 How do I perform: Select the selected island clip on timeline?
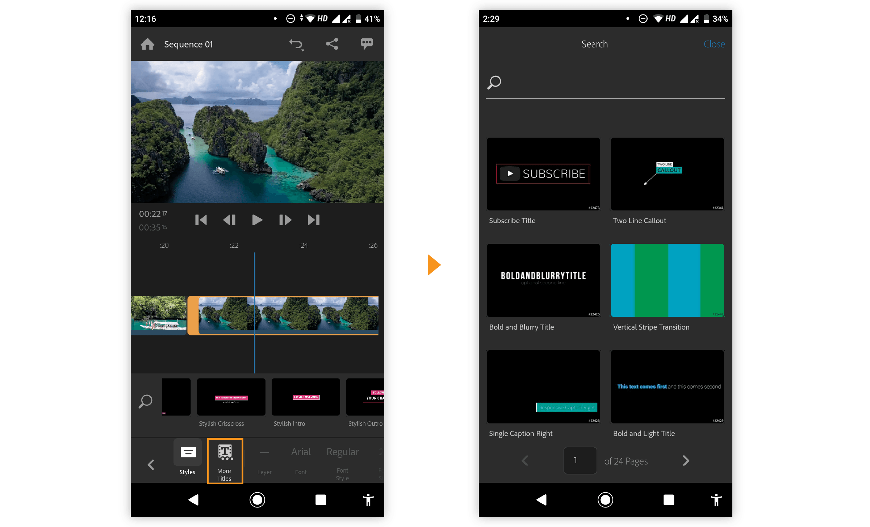pos(283,315)
